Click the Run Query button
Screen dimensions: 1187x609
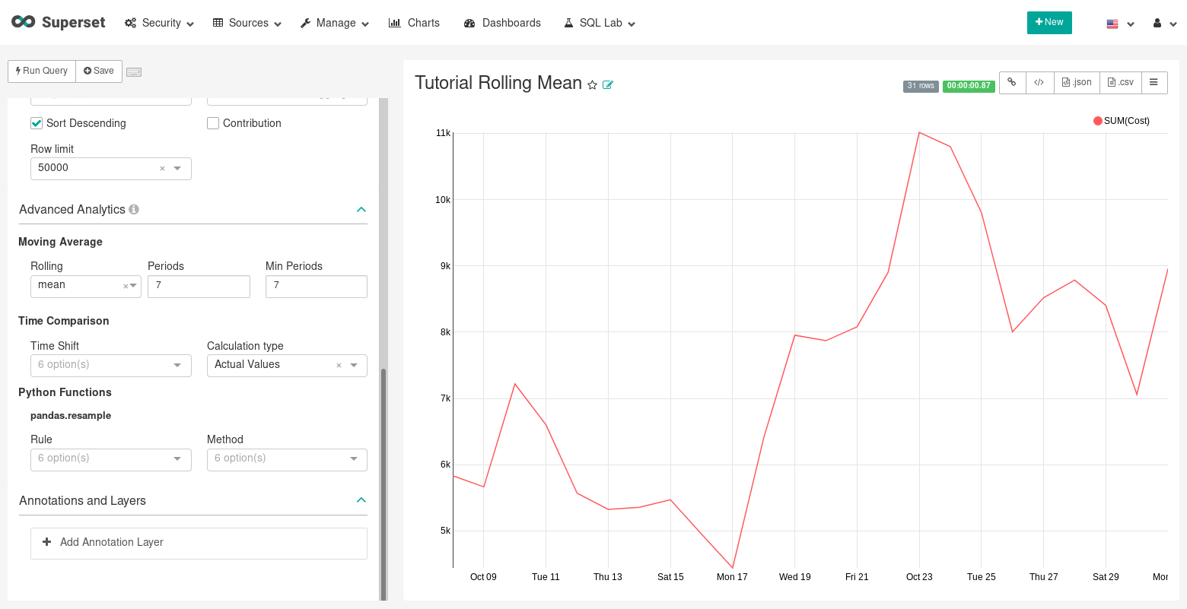[42, 71]
